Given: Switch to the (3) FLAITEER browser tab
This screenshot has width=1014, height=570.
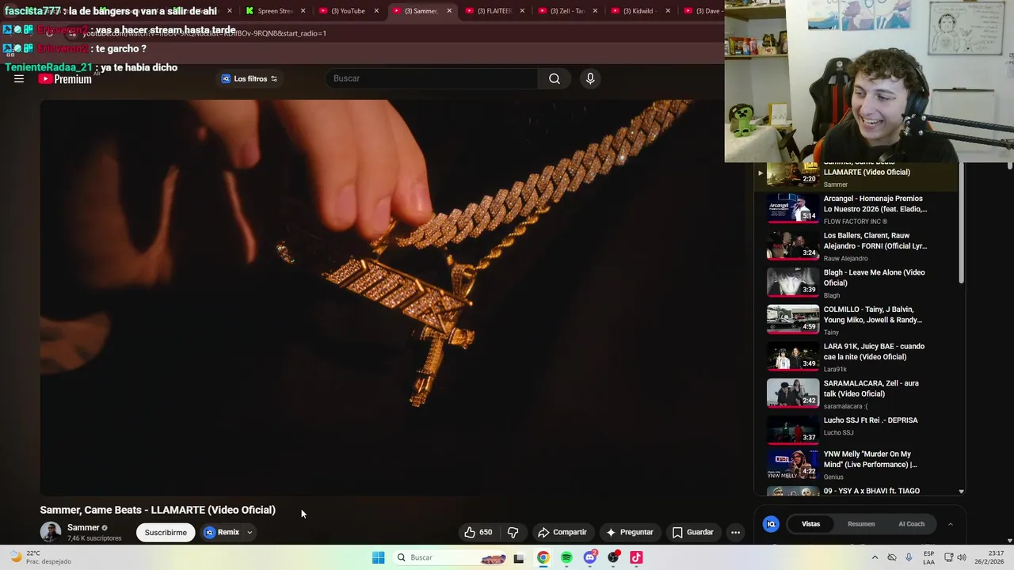Looking at the screenshot, I should pyautogui.click(x=493, y=11).
